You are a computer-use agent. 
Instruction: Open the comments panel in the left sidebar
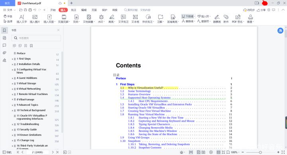[x=4, y=45]
